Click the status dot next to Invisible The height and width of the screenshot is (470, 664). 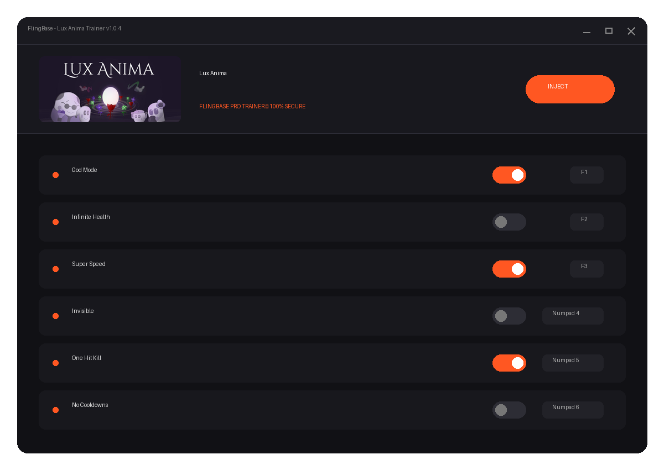point(55,316)
